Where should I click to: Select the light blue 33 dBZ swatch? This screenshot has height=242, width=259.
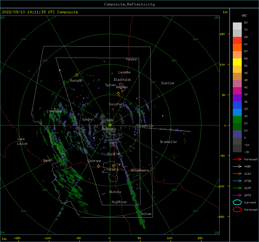coord(237,112)
